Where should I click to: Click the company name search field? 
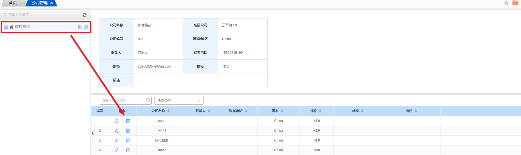pyautogui.click(x=123, y=101)
